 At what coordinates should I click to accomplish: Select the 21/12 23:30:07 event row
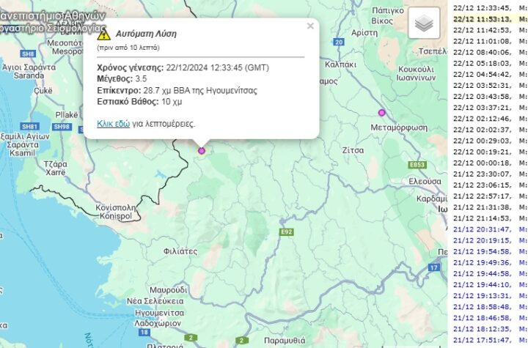pyautogui.click(x=491, y=174)
